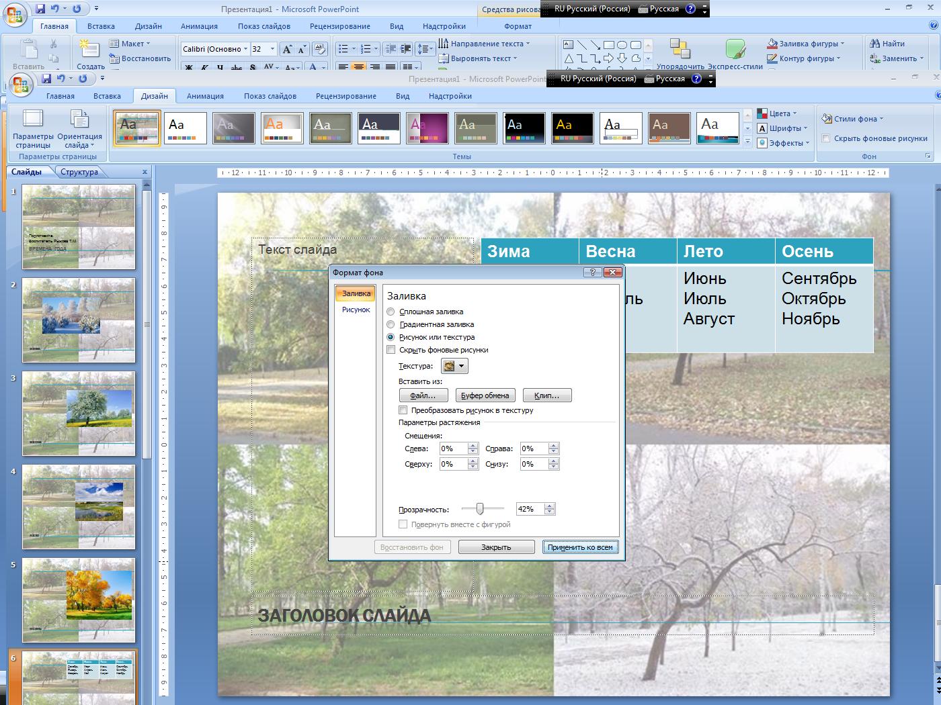
Task: Open the Эффекты theme effects dropdown
Action: tap(783, 143)
